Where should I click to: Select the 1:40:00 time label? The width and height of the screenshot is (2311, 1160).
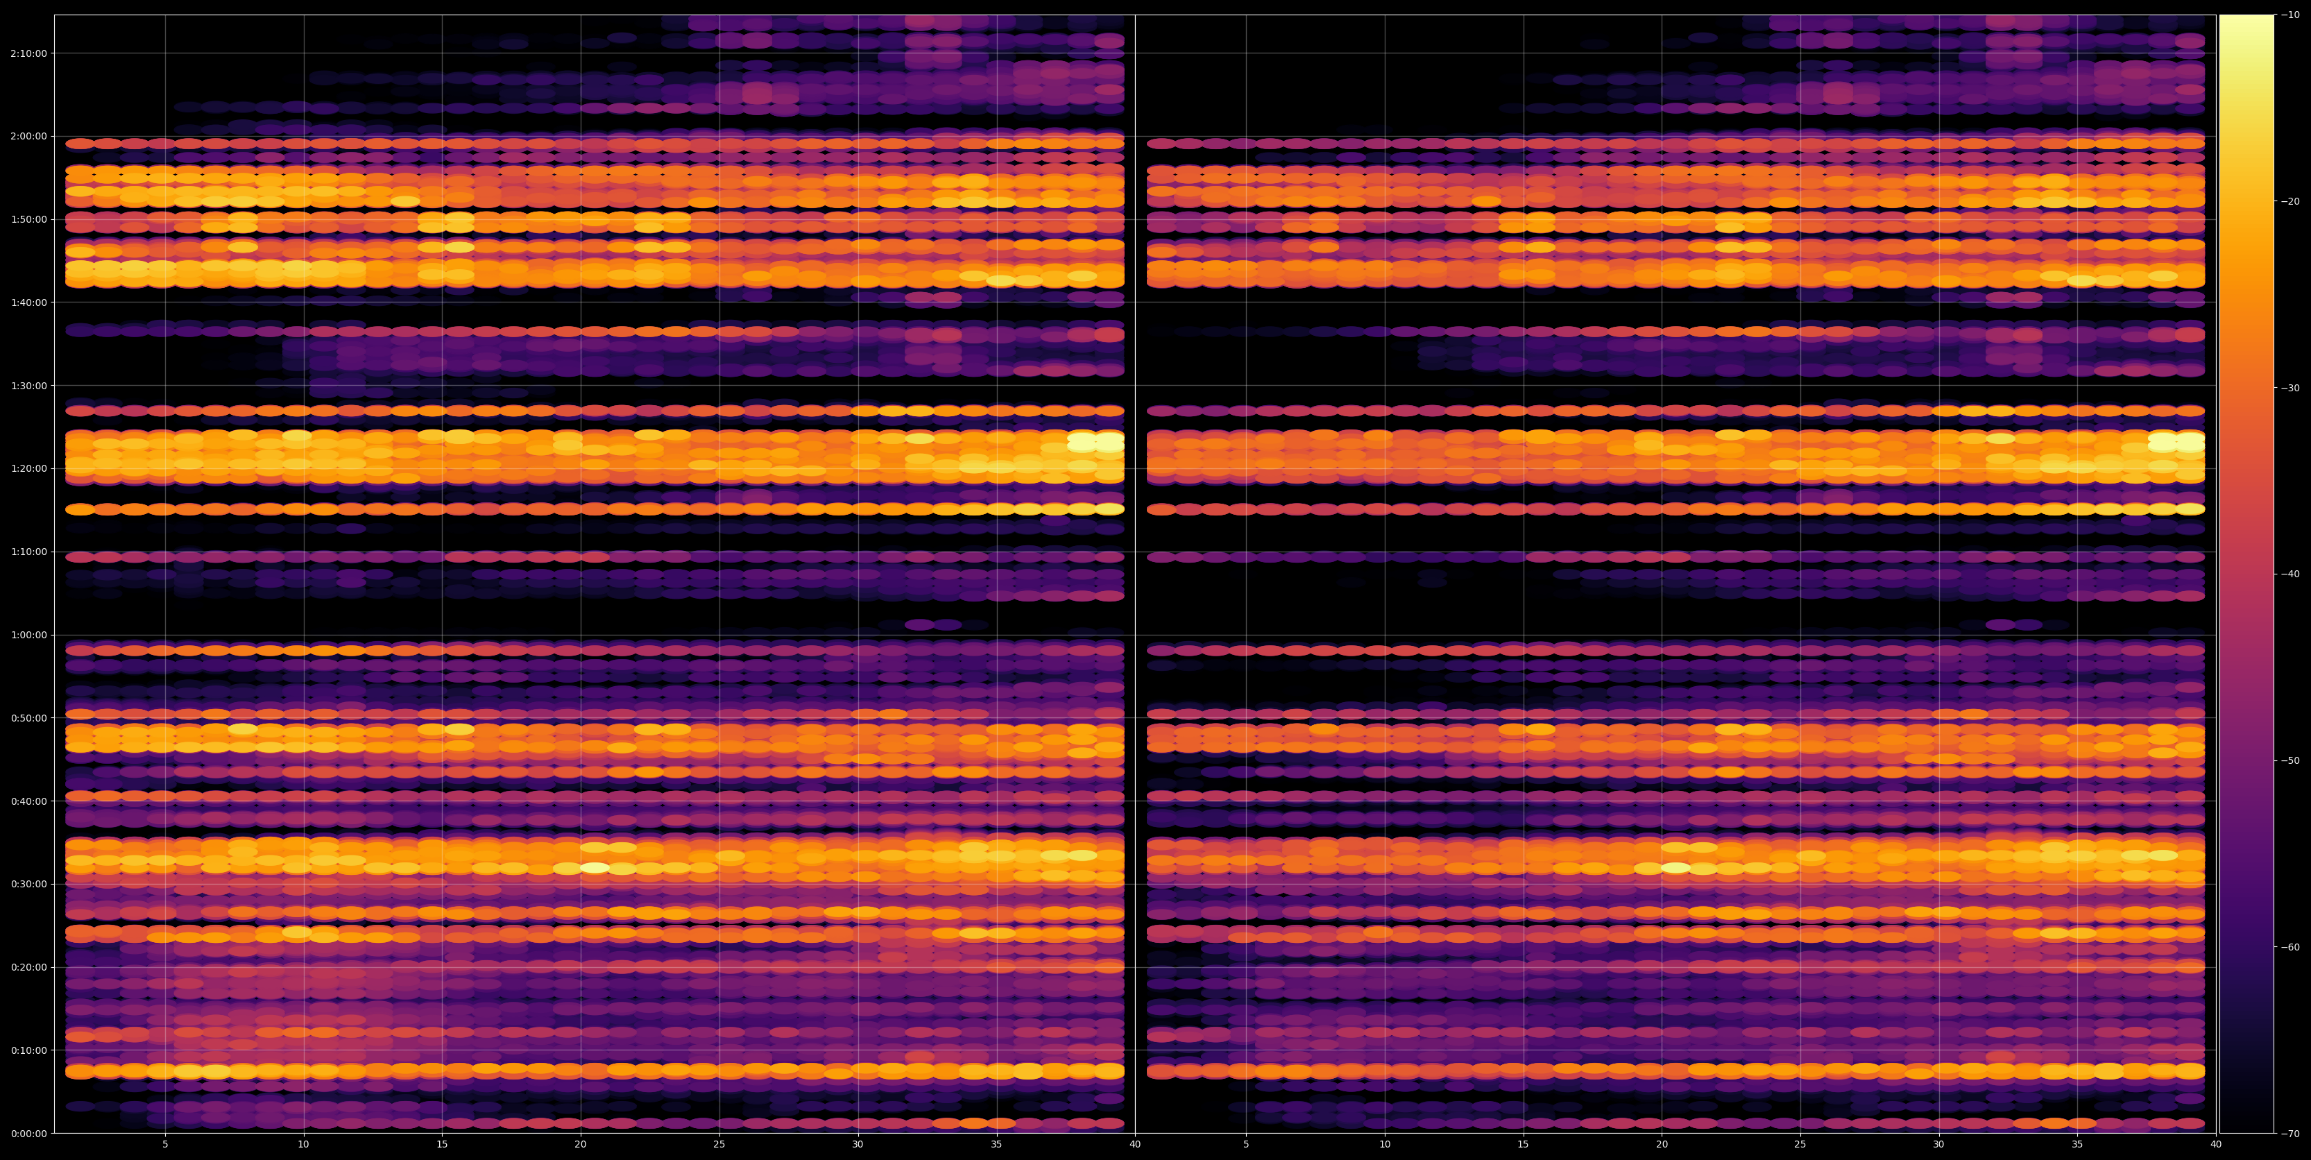(28, 302)
